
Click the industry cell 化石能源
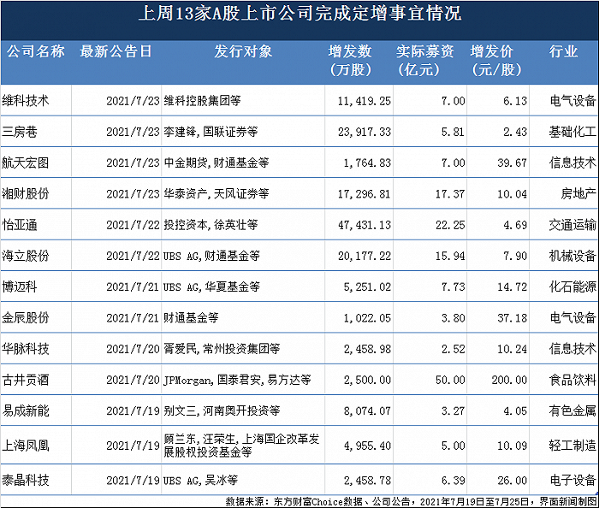pos(572,286)
